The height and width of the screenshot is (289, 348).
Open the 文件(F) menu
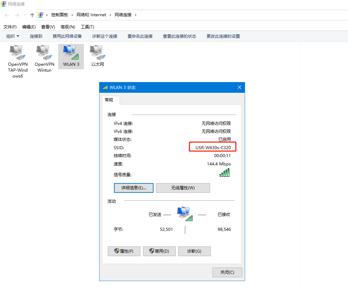[10, 27]
